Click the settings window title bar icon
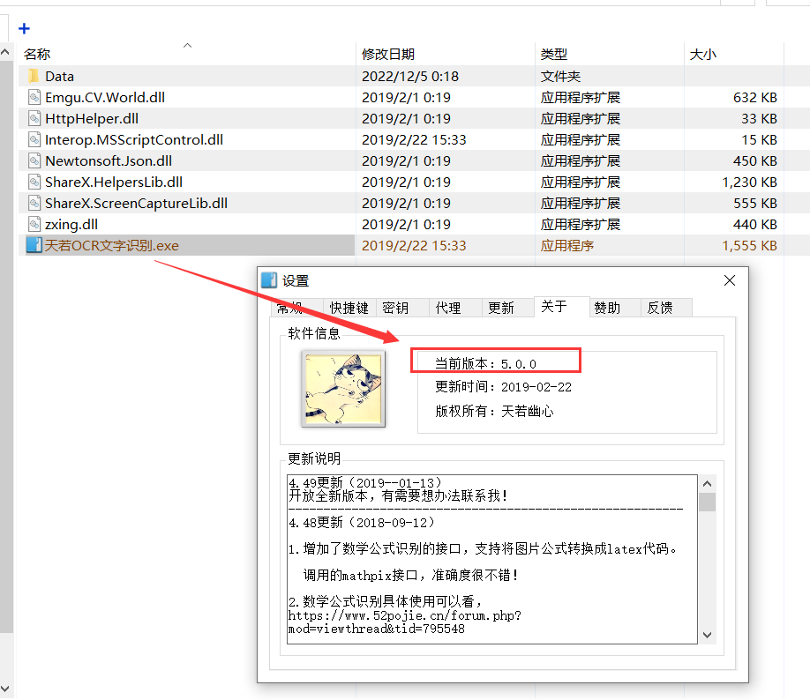This screenshot has width=810, height=700. (x=270, y=280)
